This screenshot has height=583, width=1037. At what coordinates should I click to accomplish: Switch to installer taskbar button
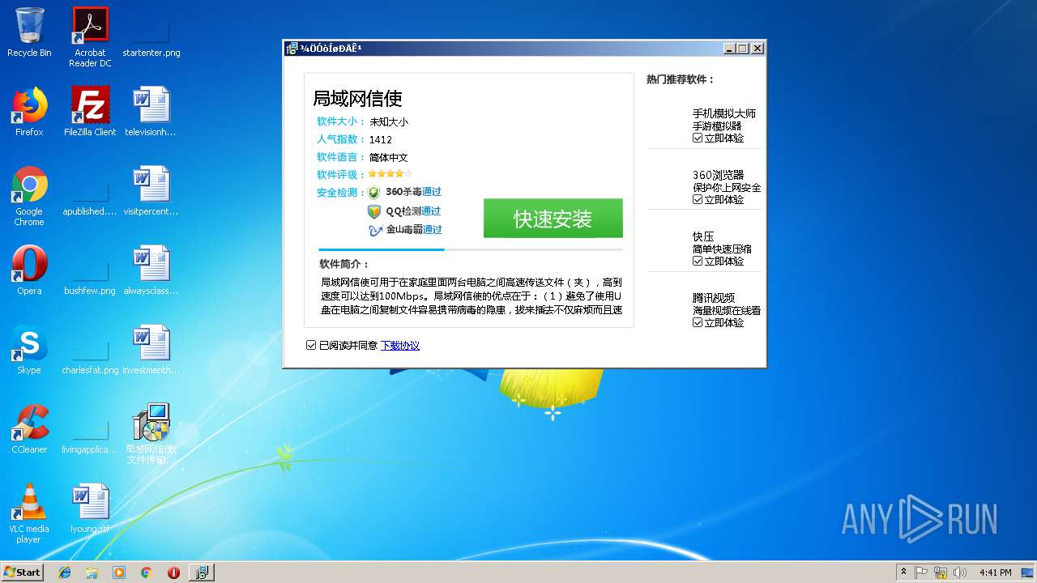click(202, 572)
